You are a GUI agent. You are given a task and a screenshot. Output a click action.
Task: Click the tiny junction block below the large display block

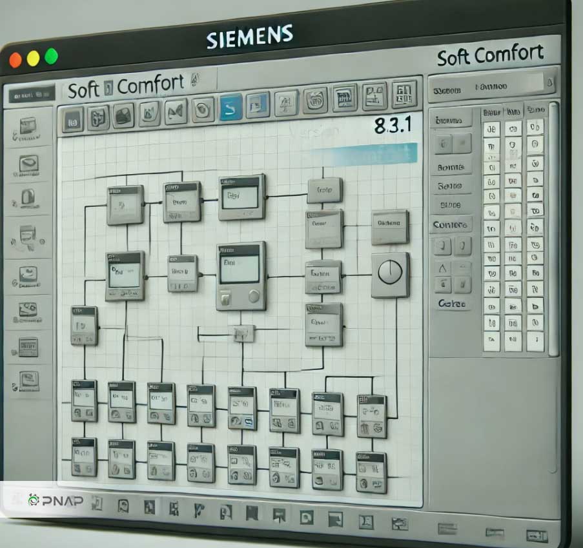tap(244, 334)
